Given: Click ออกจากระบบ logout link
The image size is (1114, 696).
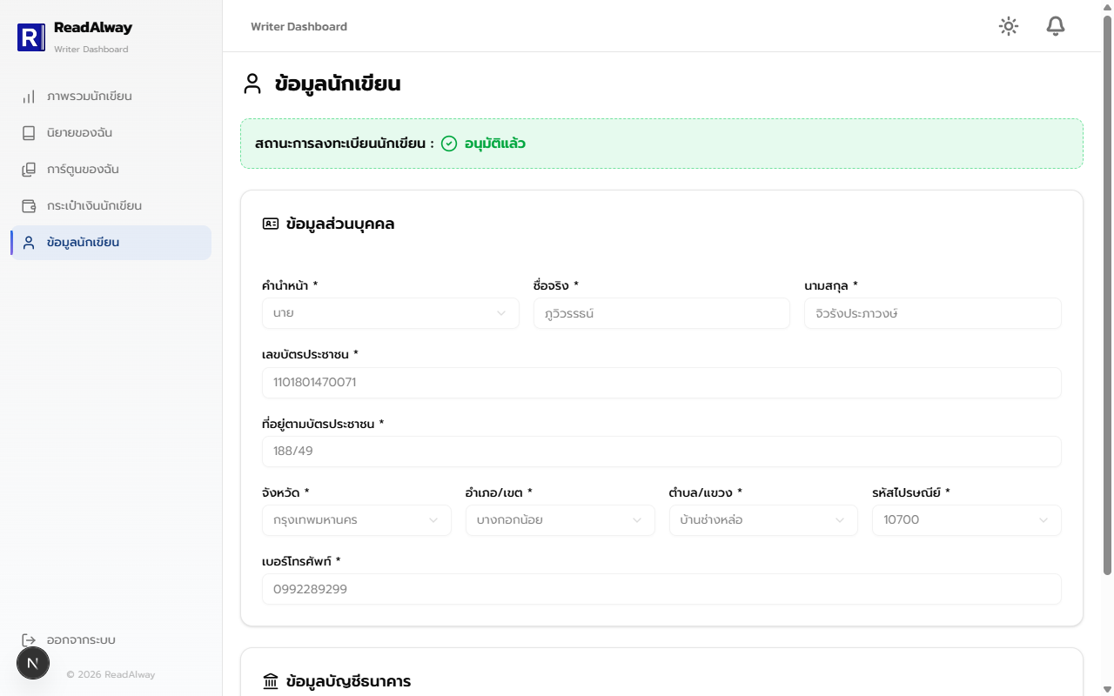Looking at the screenshot, I should click(x=81, y=640).
